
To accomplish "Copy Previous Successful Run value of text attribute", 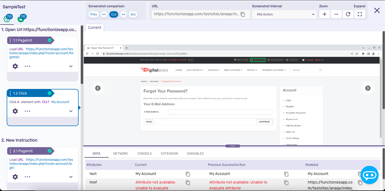I will tap(286, 174).
